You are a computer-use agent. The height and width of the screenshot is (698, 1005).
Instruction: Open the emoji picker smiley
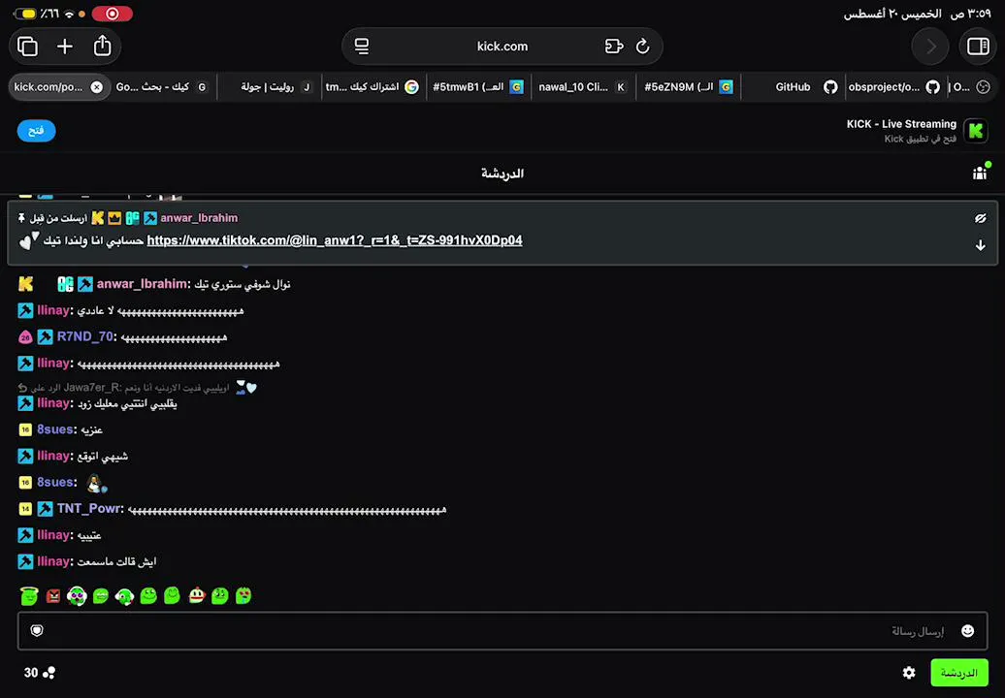tap(968, 631)
